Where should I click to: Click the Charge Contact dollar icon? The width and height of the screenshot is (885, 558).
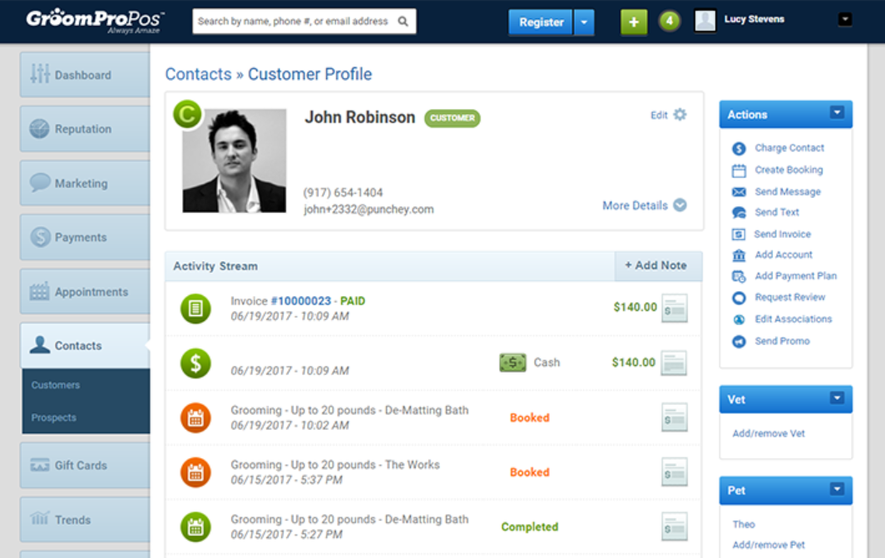tap(739, 148)
